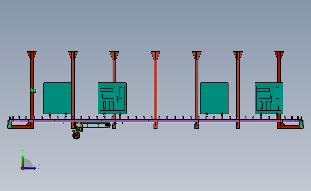
Task: Select the small green bracket on the leftmost post
Action: tap(33, 91)
